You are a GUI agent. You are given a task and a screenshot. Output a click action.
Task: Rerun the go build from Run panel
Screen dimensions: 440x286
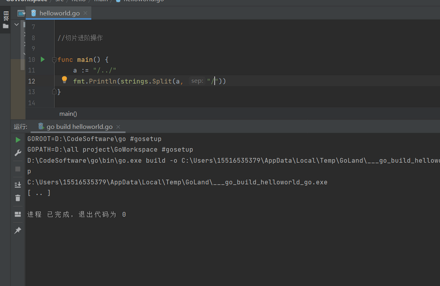[x=18, y=140]
